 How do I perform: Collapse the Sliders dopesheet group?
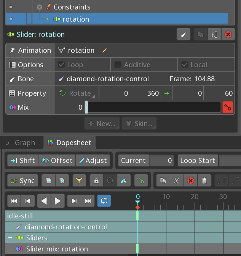10,237
